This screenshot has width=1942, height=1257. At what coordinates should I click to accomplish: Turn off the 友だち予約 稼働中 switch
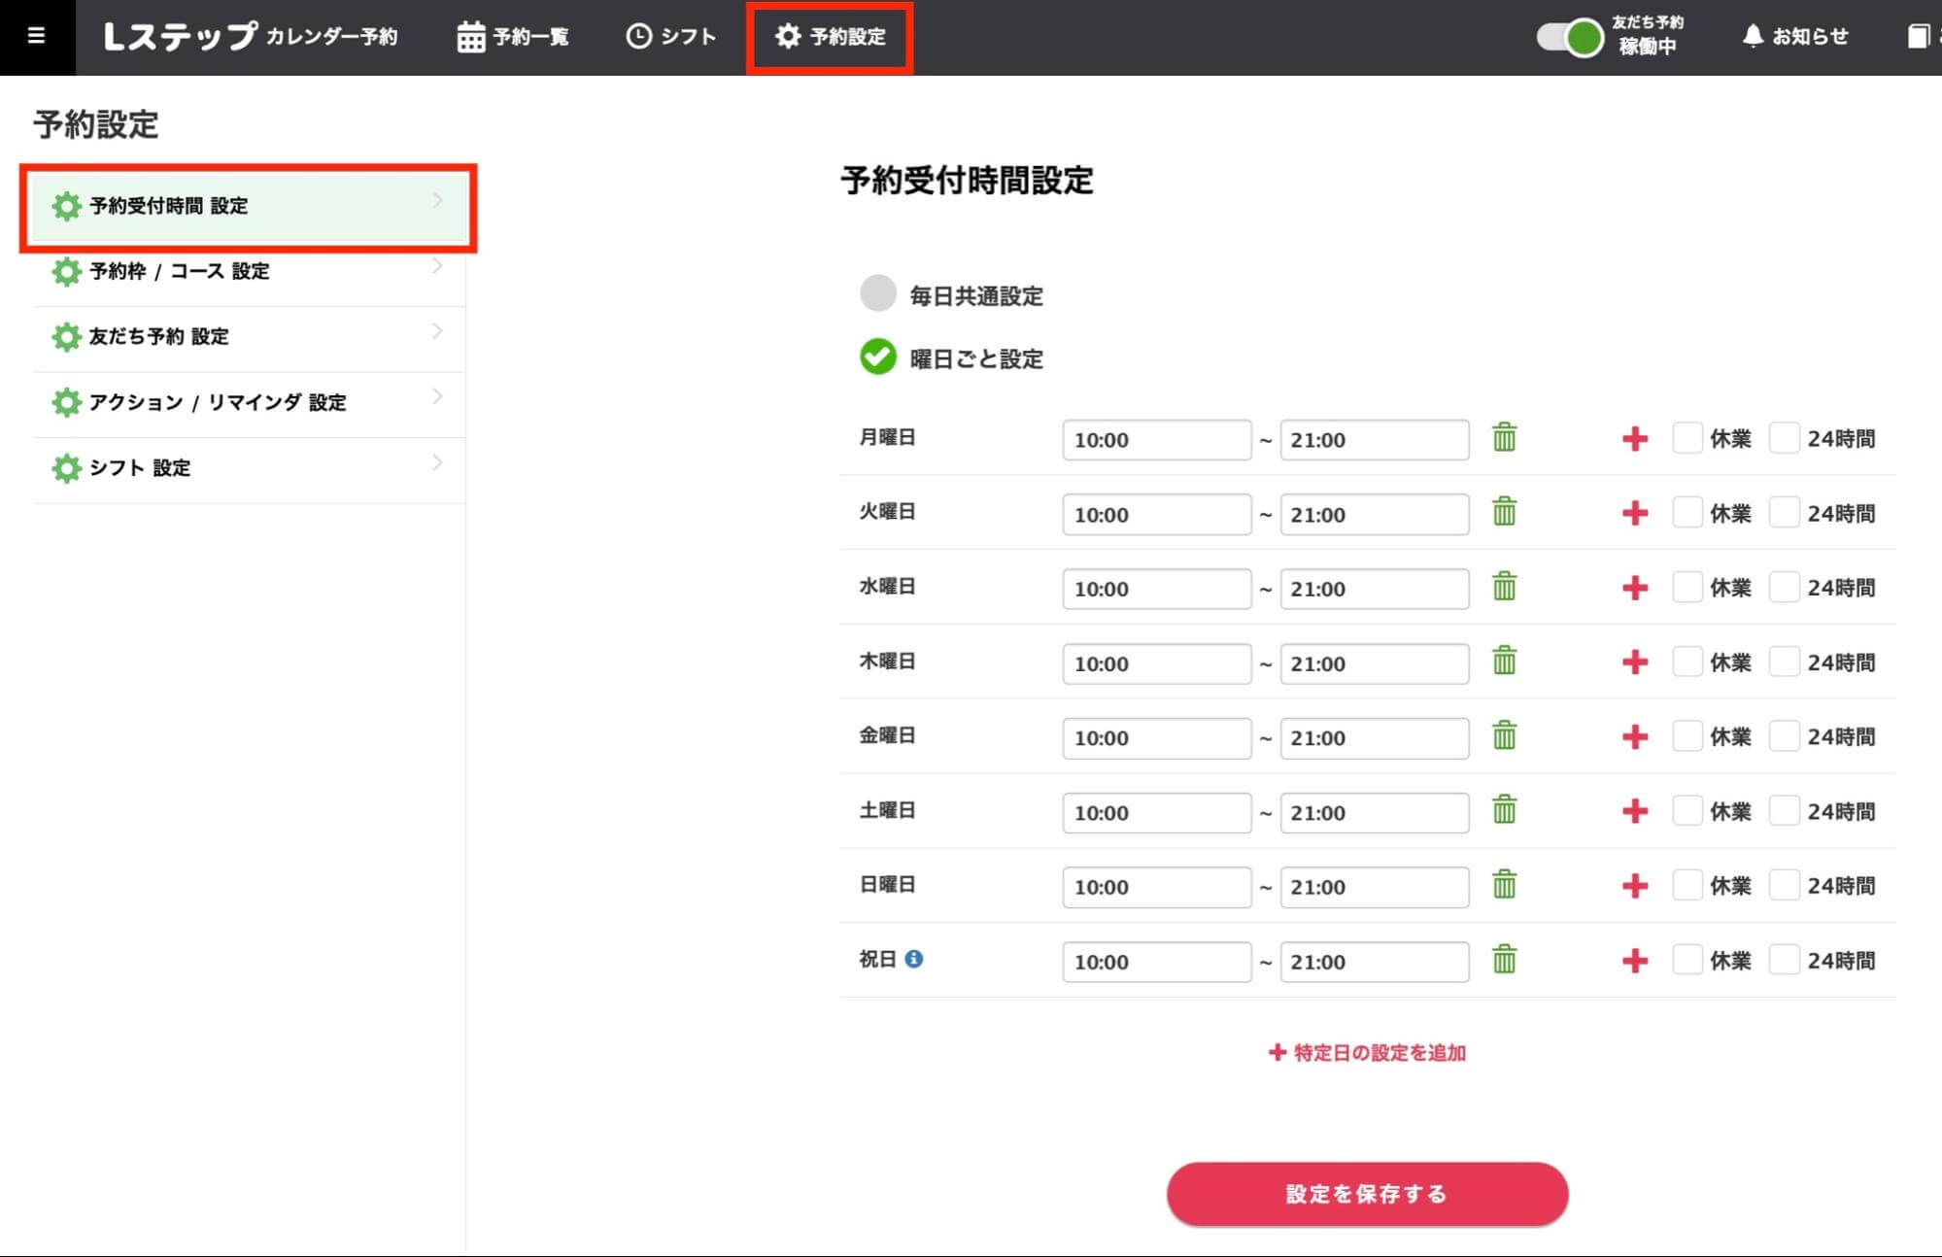pos(1567,36)
